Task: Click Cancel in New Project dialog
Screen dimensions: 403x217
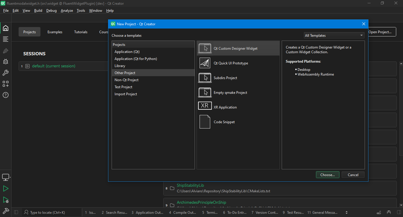Action: [x=353, y=175]
